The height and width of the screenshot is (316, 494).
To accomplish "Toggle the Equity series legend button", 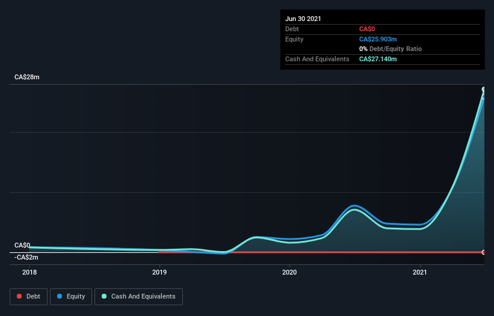I will pos(71,297).
